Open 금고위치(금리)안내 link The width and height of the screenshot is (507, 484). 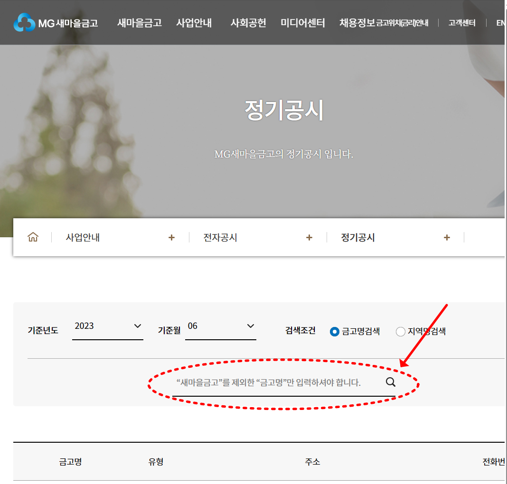(x=402, y=23)
